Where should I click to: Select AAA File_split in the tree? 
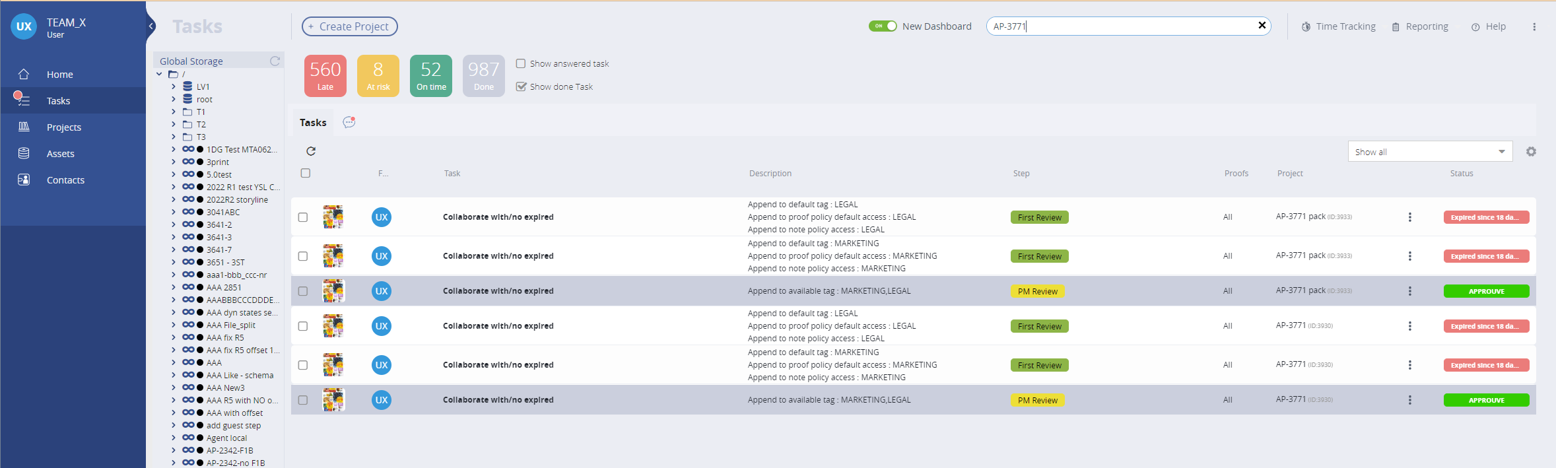tap(230, 325)
